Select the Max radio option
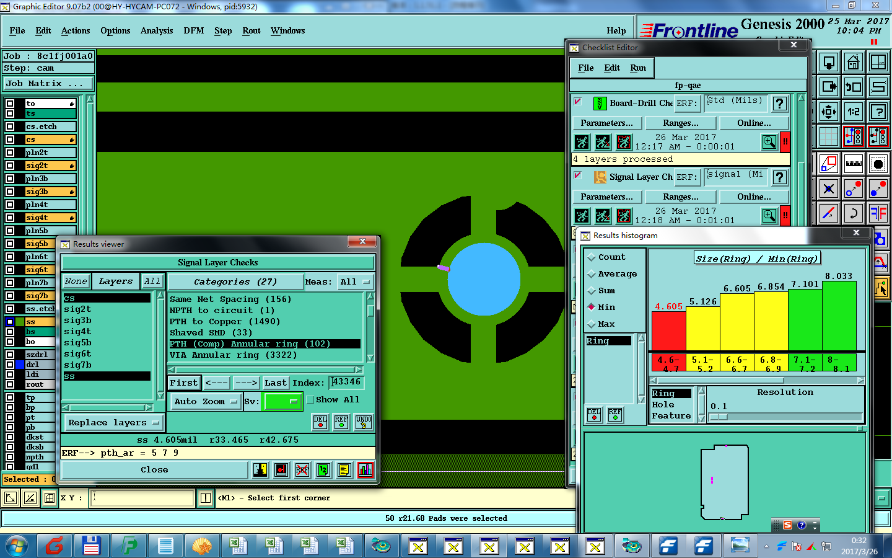 [x=601, y=324]
